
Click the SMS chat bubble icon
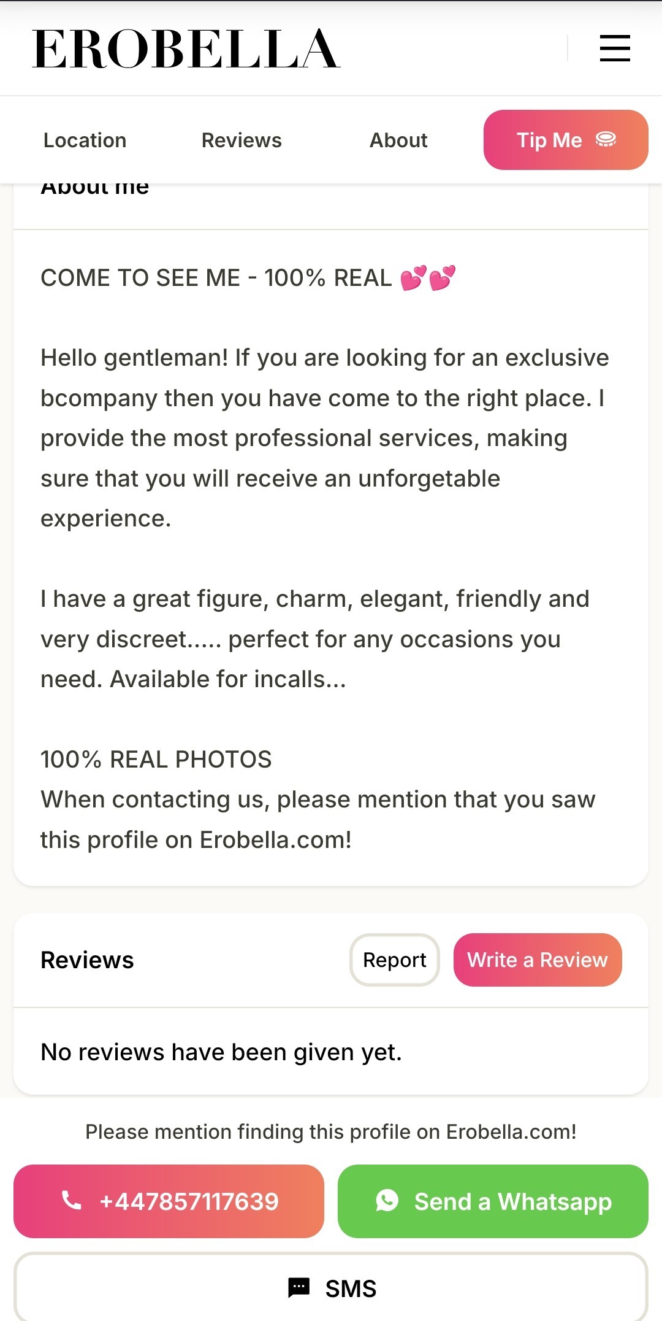(299, 1287)
